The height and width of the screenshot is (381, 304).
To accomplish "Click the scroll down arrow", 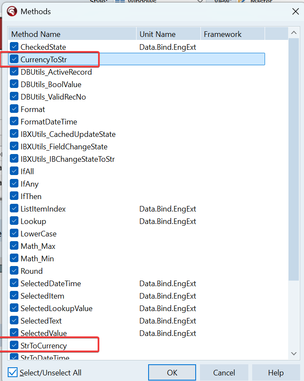I will point(294,354).
